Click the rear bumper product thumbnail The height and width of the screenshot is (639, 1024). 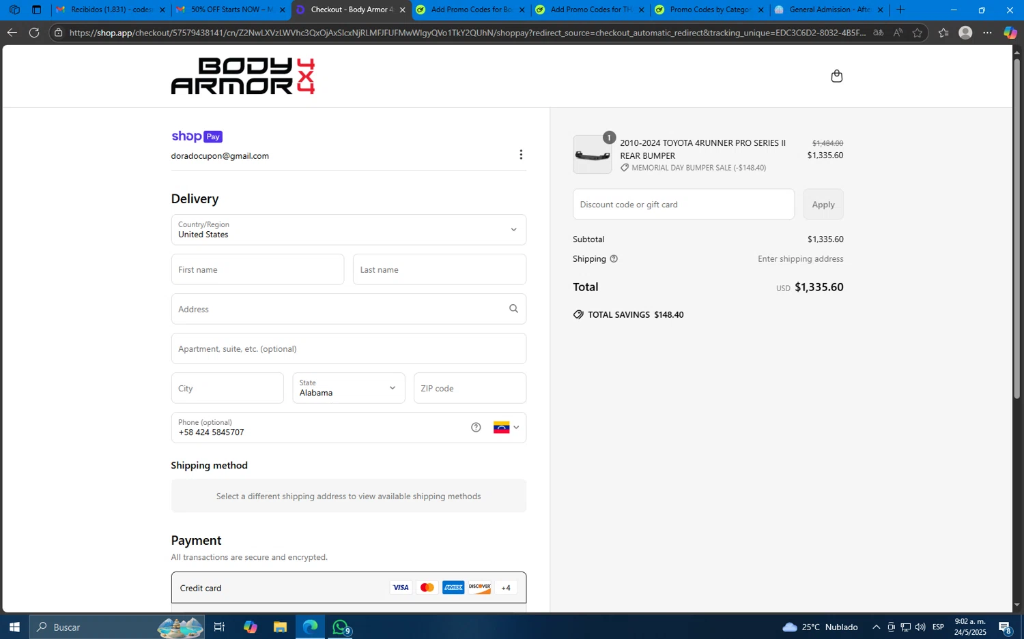click(x=592, y=155)
